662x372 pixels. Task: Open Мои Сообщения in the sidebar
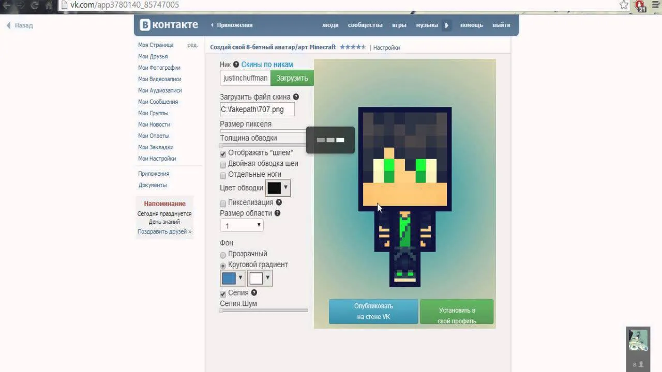158,102
